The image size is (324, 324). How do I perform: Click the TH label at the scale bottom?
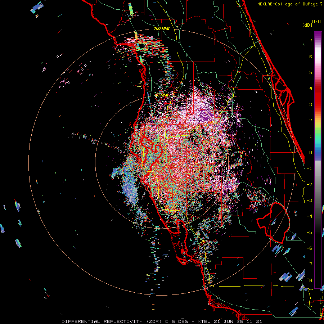coord(309,280)
